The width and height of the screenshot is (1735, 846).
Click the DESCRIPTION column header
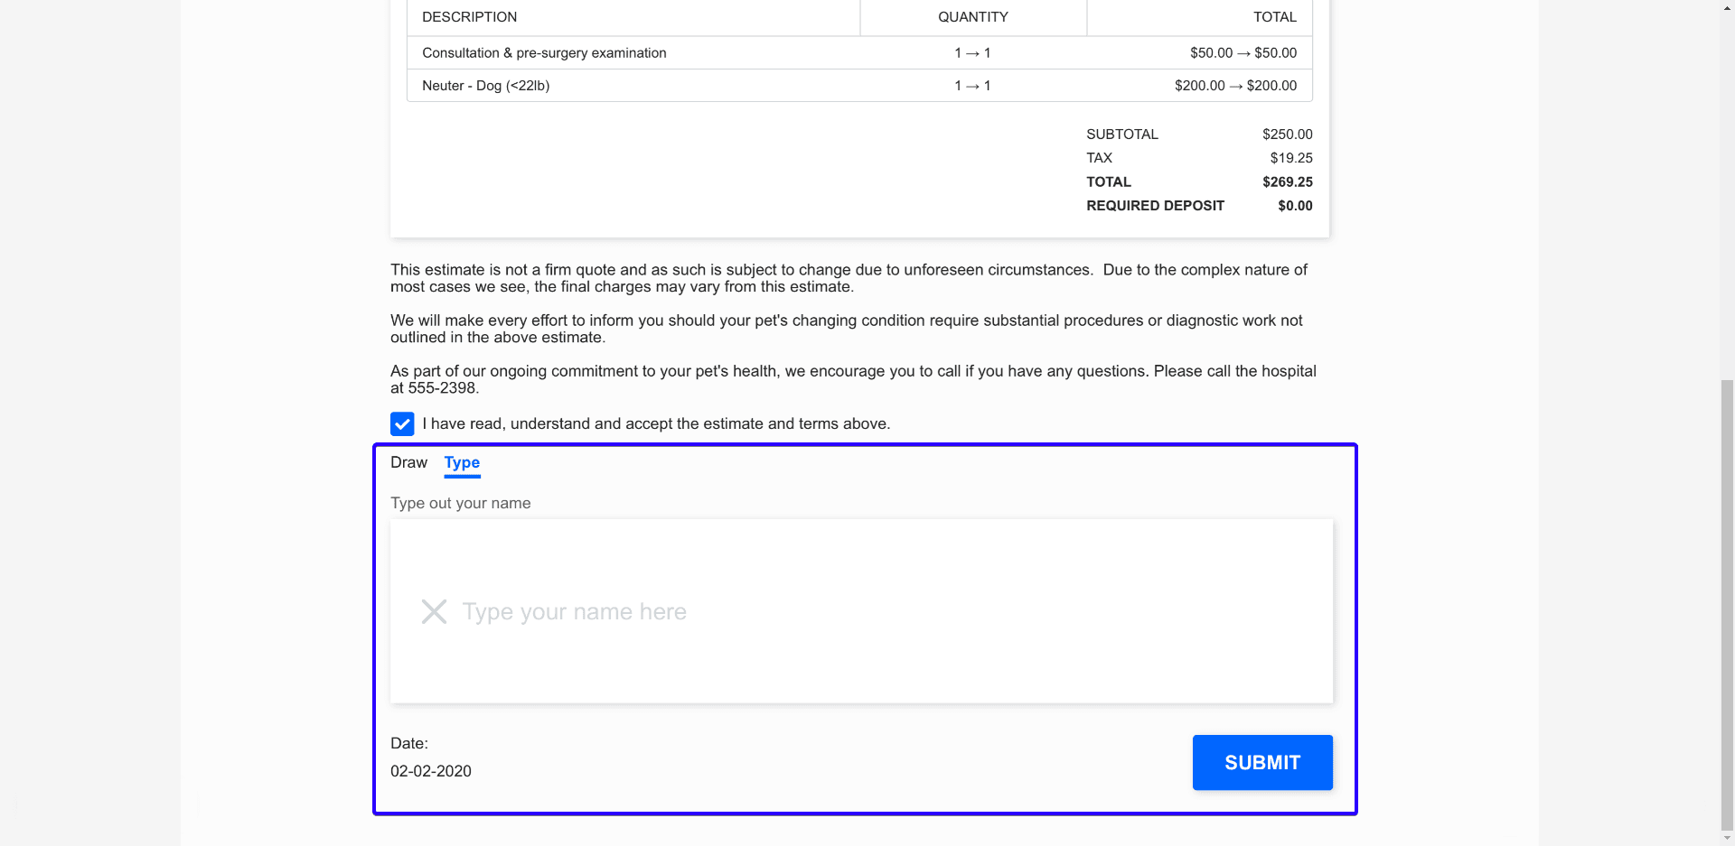click(469, 17)
